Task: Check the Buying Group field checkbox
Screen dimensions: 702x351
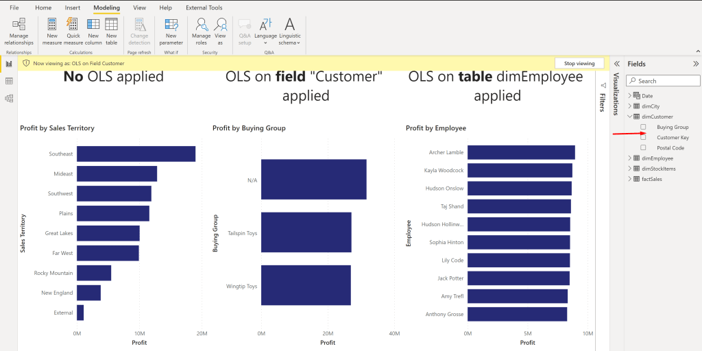Action: [643, 127]
